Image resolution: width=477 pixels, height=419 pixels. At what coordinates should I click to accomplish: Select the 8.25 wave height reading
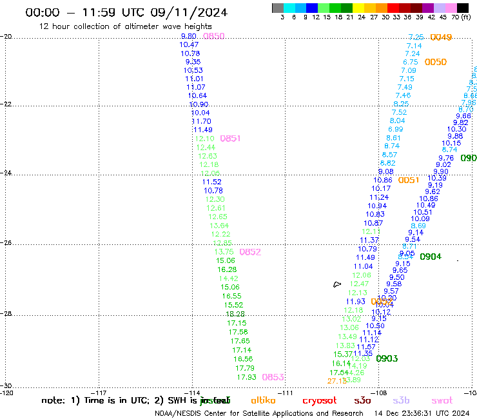[401, 104]
